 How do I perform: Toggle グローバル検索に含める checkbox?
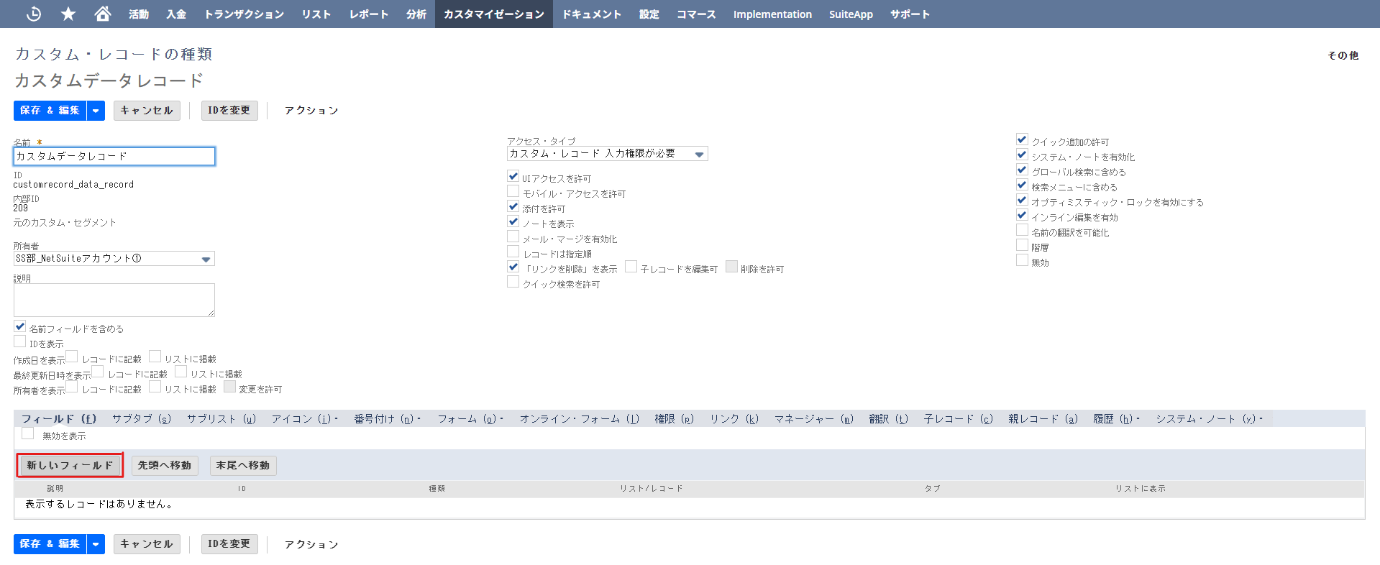(x=1022, y=170)
